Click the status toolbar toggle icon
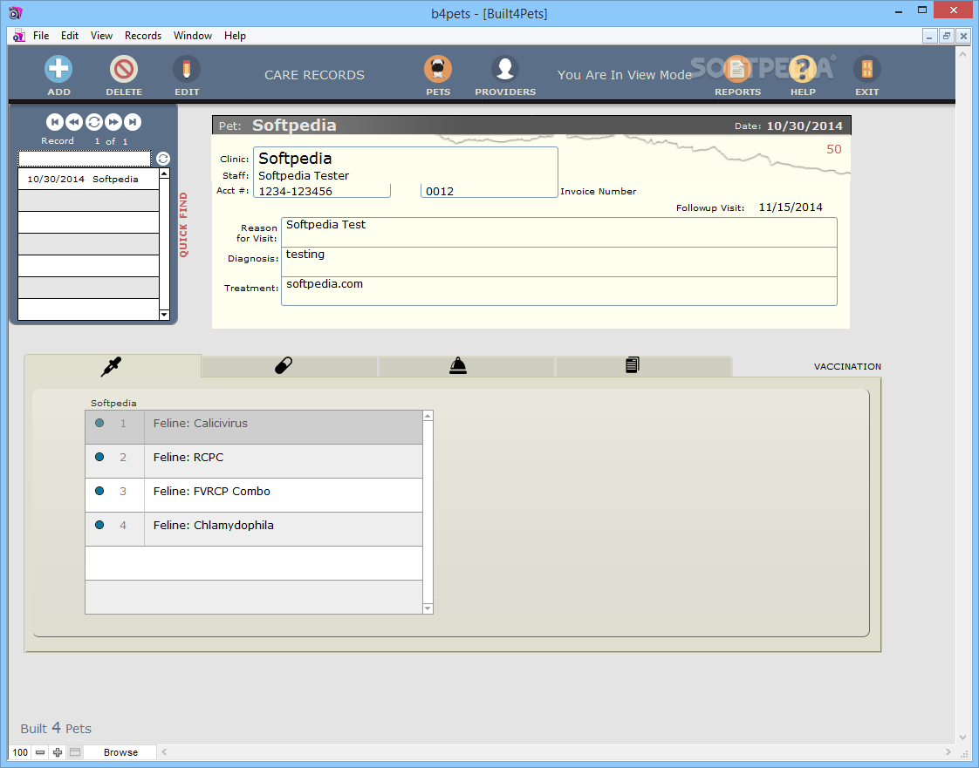Screen dimensions: 979x768 tap(75, 752)
